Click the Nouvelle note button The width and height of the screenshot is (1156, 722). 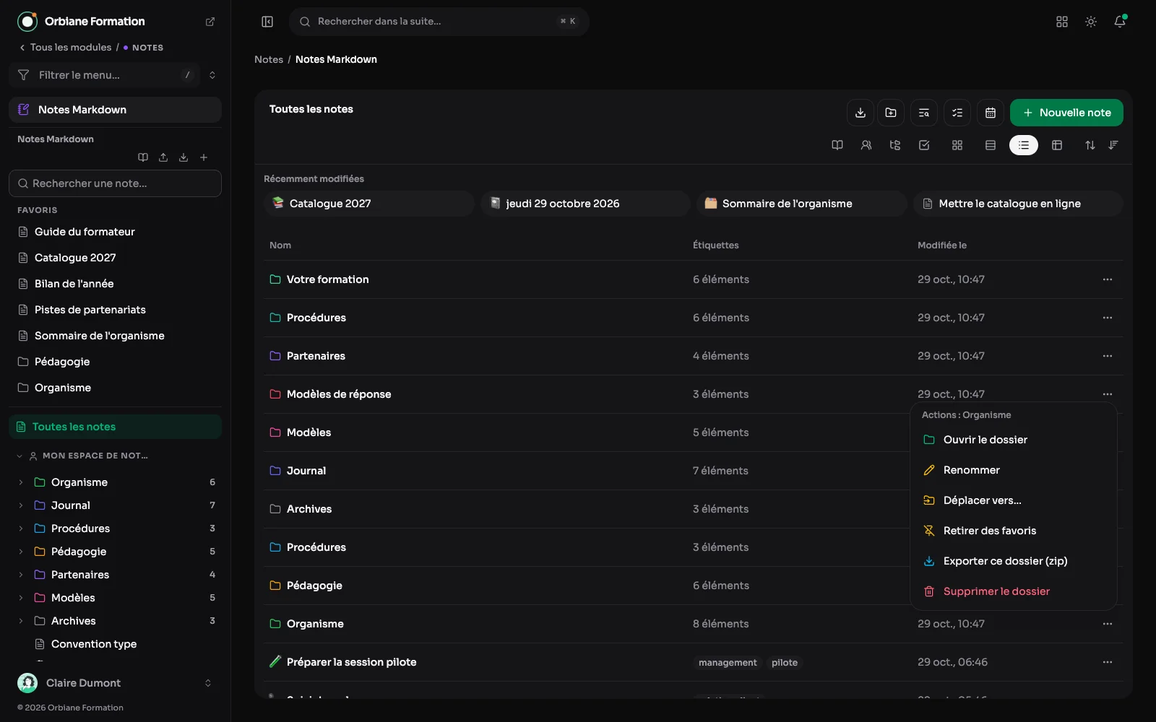1066,113
